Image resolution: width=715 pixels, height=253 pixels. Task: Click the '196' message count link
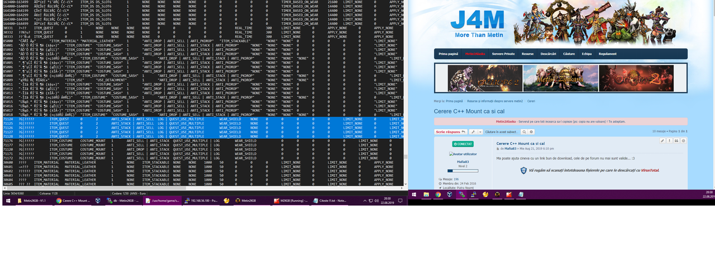click(x=456, y=179)
